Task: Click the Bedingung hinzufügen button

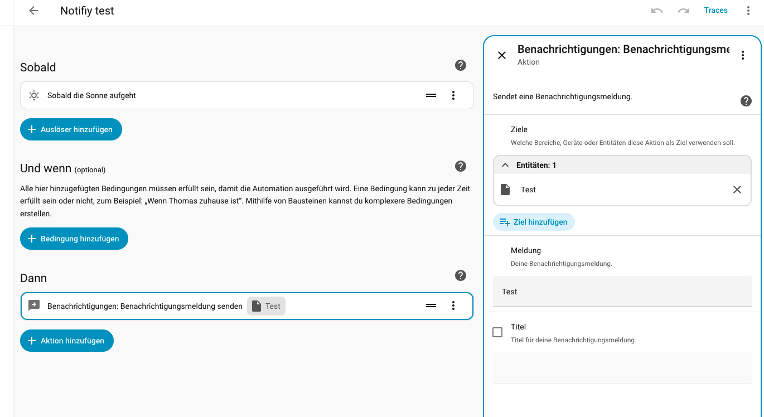Action: coord(74,239)
